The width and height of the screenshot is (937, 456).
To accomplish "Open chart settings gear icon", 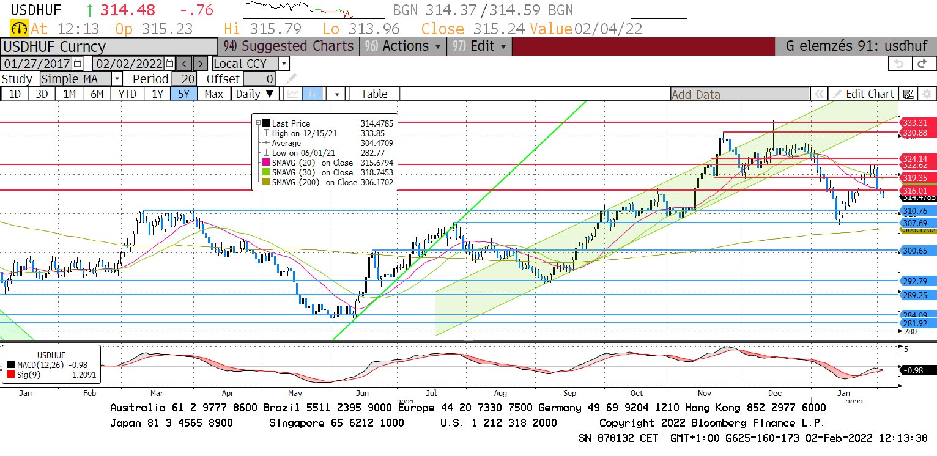I will point(926,94).
